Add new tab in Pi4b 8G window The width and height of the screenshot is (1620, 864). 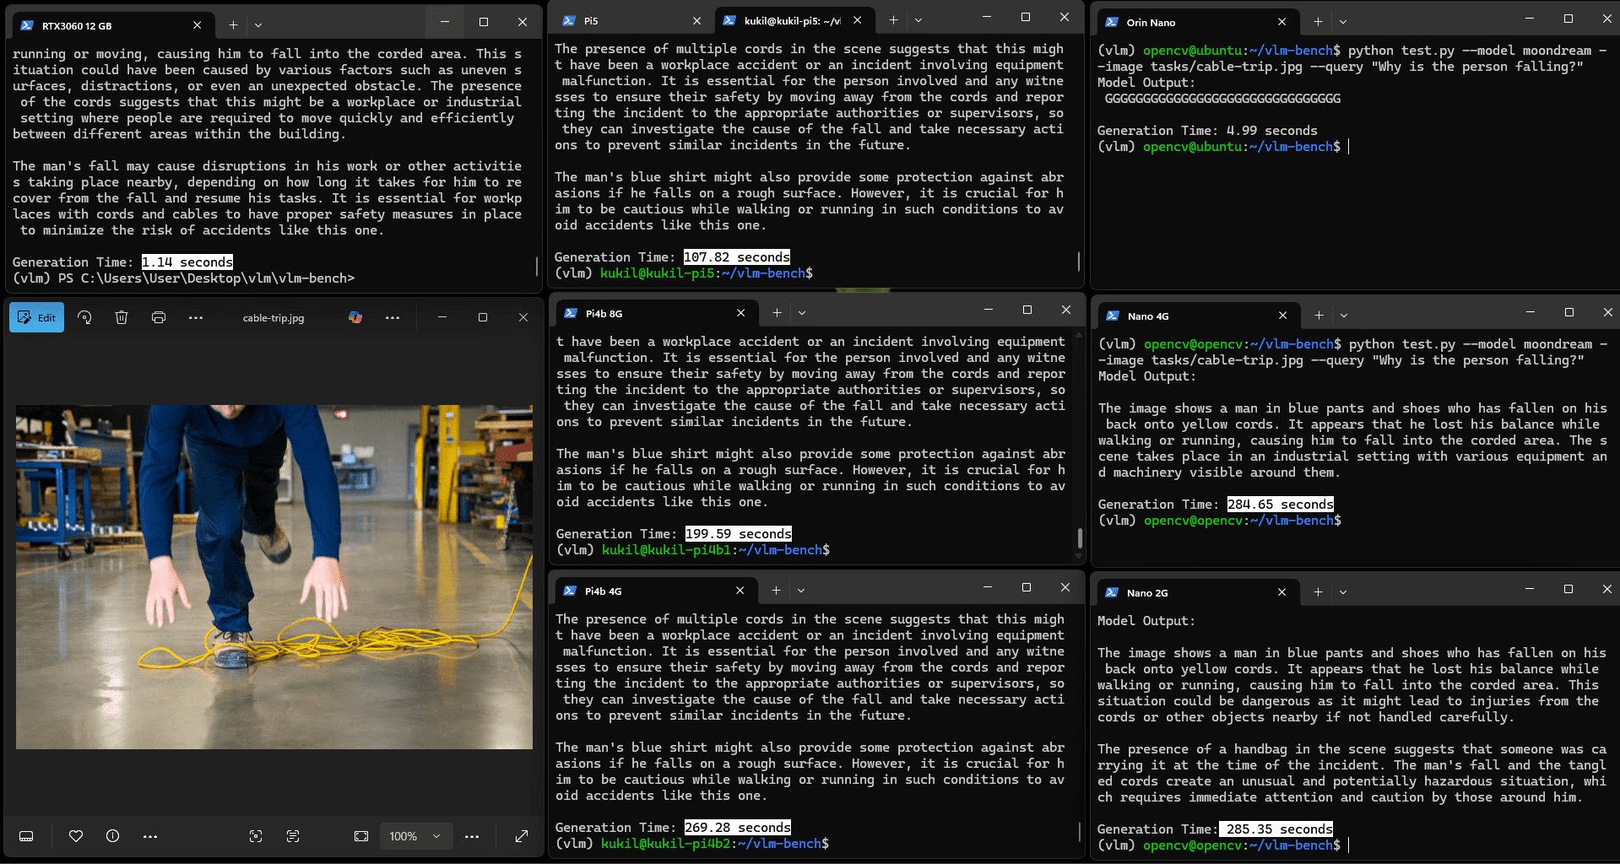click(777, 313)
